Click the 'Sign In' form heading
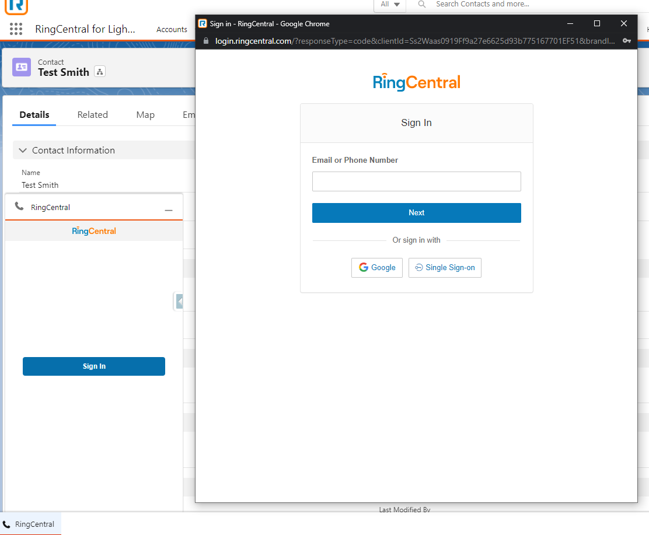The width and height of the screenshot is (649, 535). pyautogui.click(x=416, y=123)
